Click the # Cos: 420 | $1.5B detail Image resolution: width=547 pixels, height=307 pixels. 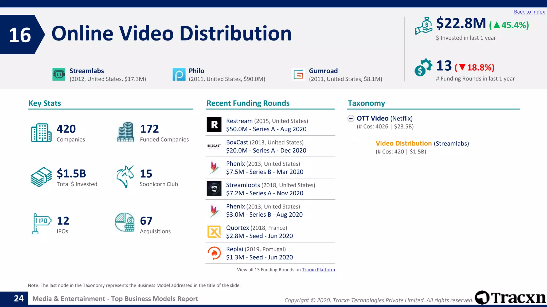(401, 152)
